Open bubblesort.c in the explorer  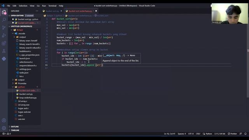25,51
